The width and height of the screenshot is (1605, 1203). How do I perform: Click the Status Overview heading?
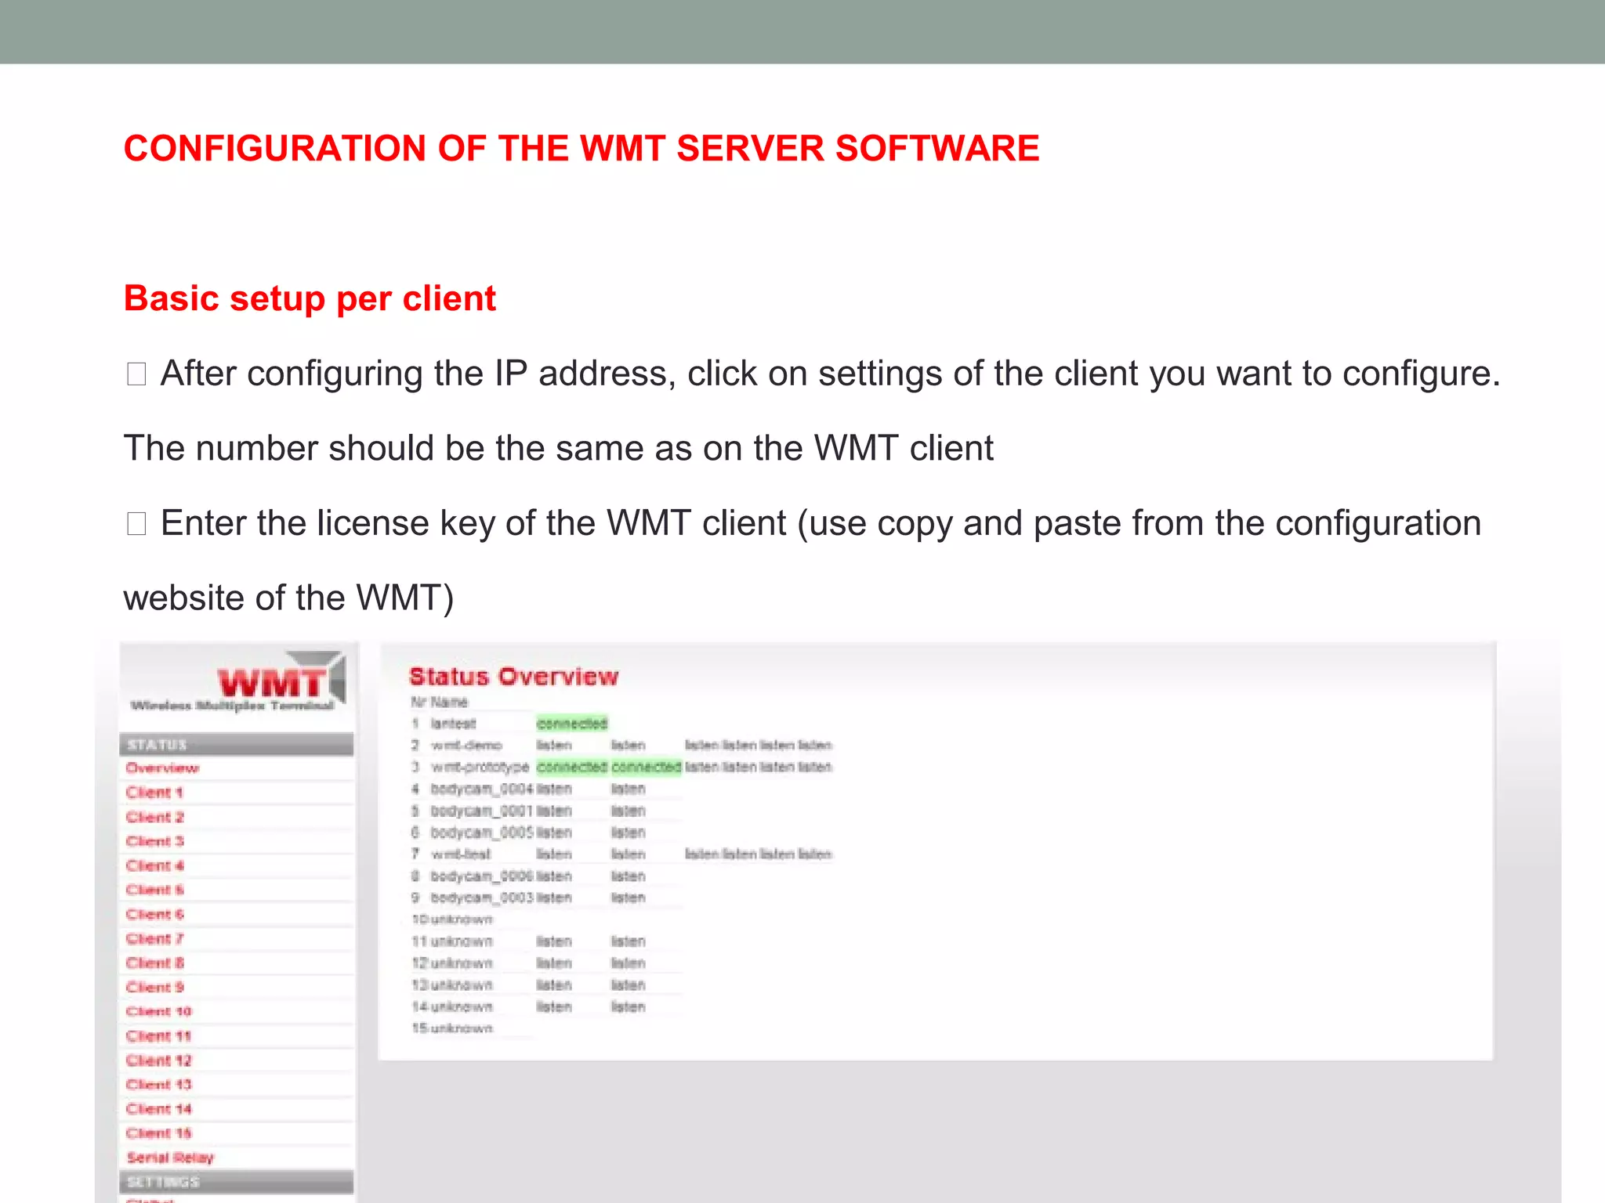coord(513,676)
